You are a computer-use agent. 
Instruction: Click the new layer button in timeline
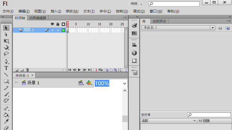click(x=17, y=70)
